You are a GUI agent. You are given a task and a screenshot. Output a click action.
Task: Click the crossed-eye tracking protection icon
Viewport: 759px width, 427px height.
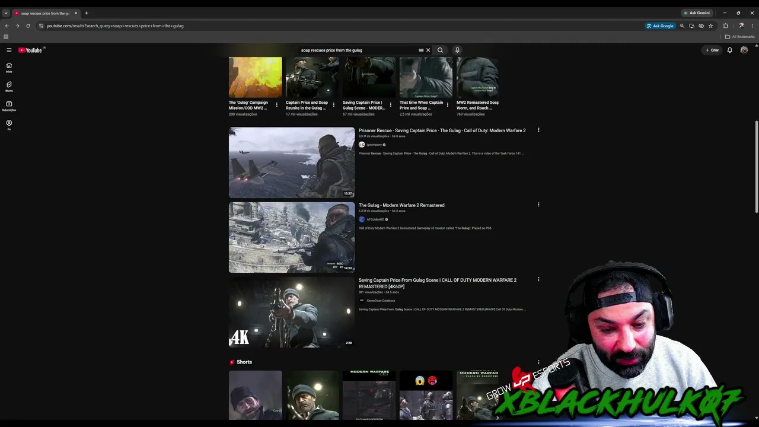pyautogui.click(x=701, y=26)
